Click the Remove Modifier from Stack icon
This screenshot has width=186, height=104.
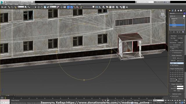tap(180, 32)
